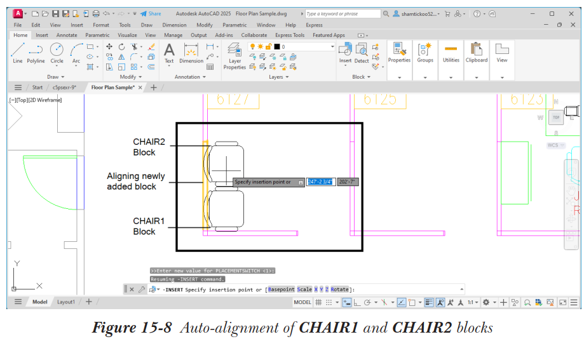Toggle dynamic input in status bar
584x339 pixels.
point(347,303)
